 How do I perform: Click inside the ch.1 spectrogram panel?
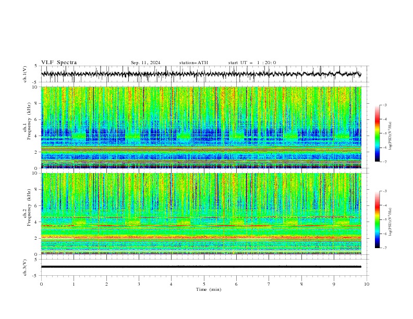pos(201,127)
